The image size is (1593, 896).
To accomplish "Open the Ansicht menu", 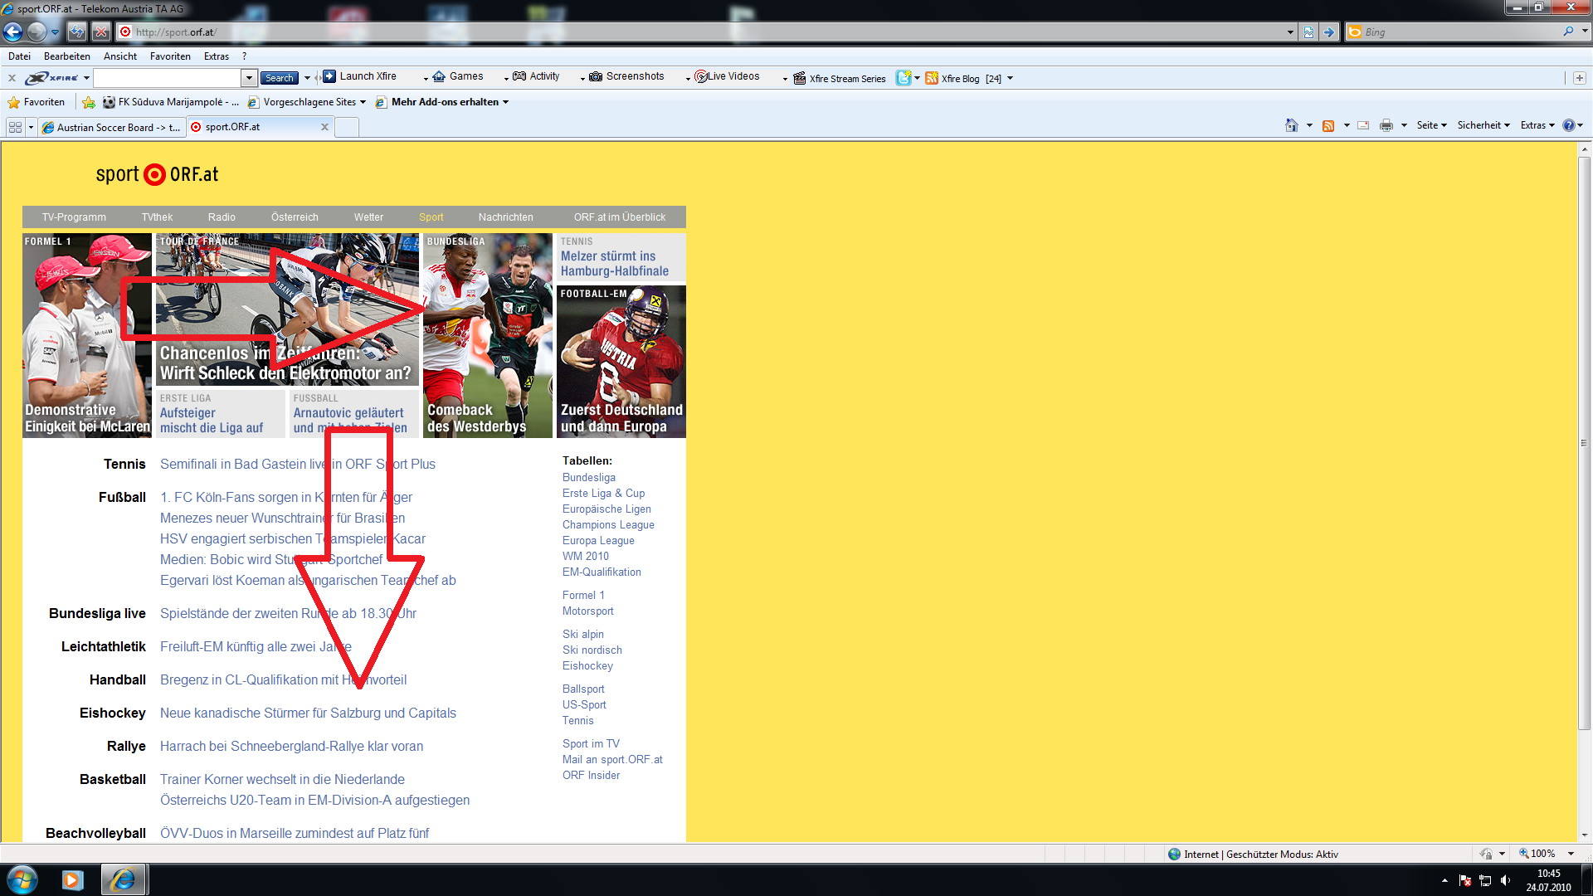I will click(x=120, y=56).
